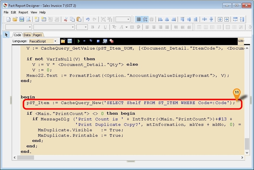This screenshot has height=170, width=254.
Task: Open the PascalScript language dropdown
Action: [x=55, y=41]
